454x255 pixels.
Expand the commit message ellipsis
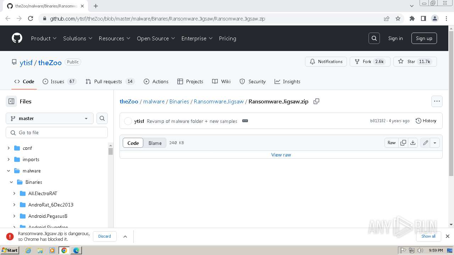tap(245, 121)
